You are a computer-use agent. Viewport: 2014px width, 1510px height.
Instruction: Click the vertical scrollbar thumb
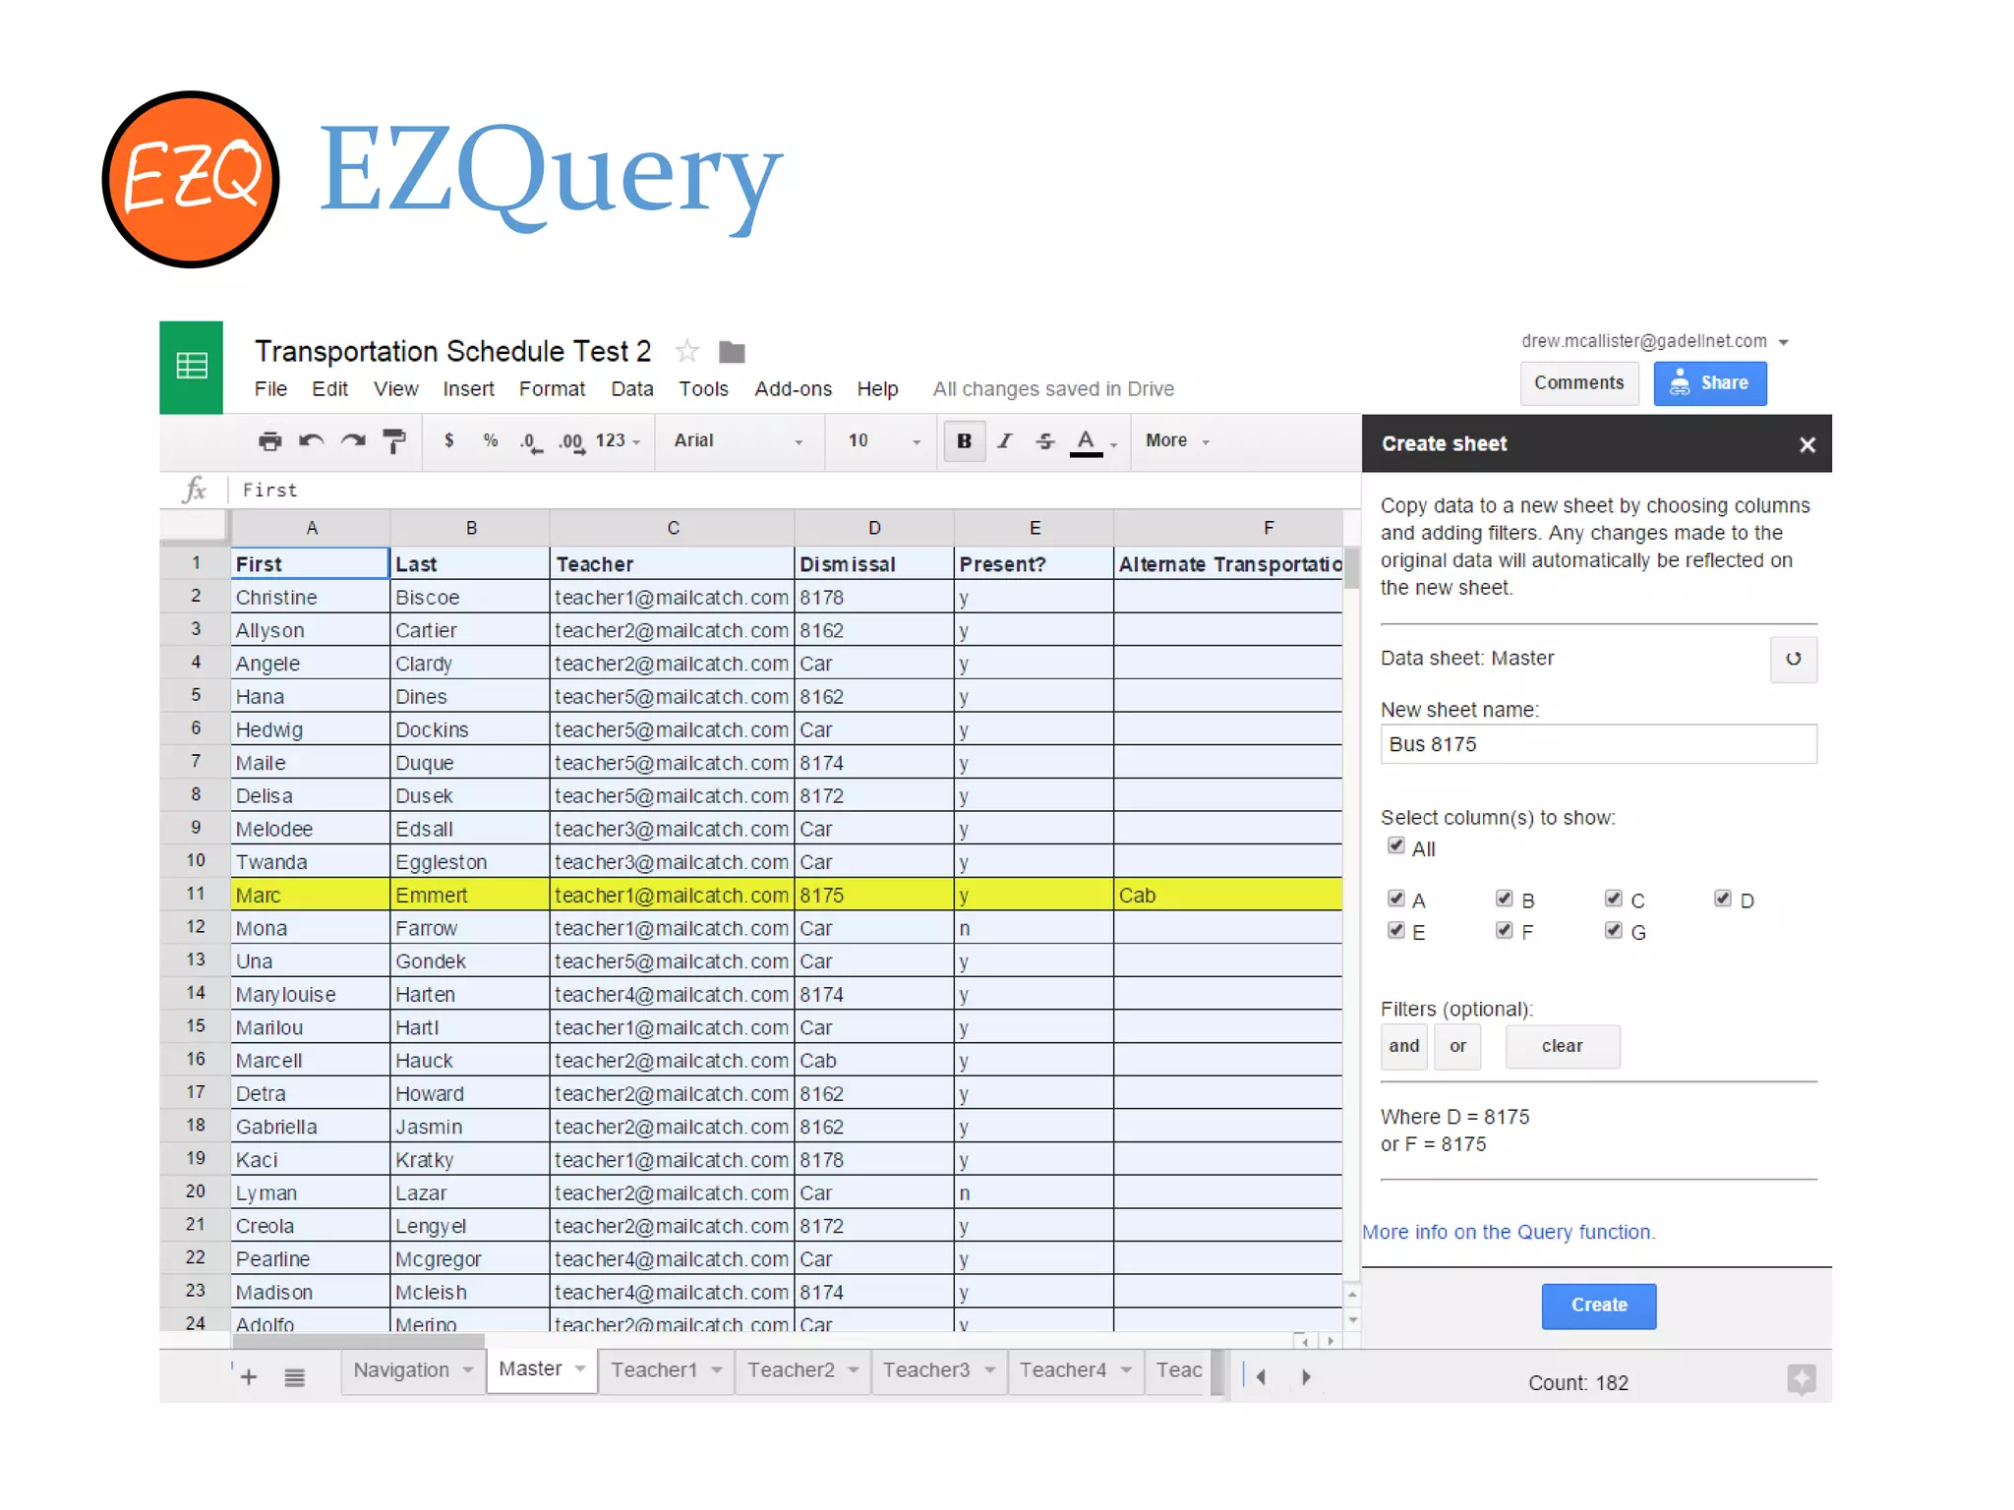pos(1352,568)
